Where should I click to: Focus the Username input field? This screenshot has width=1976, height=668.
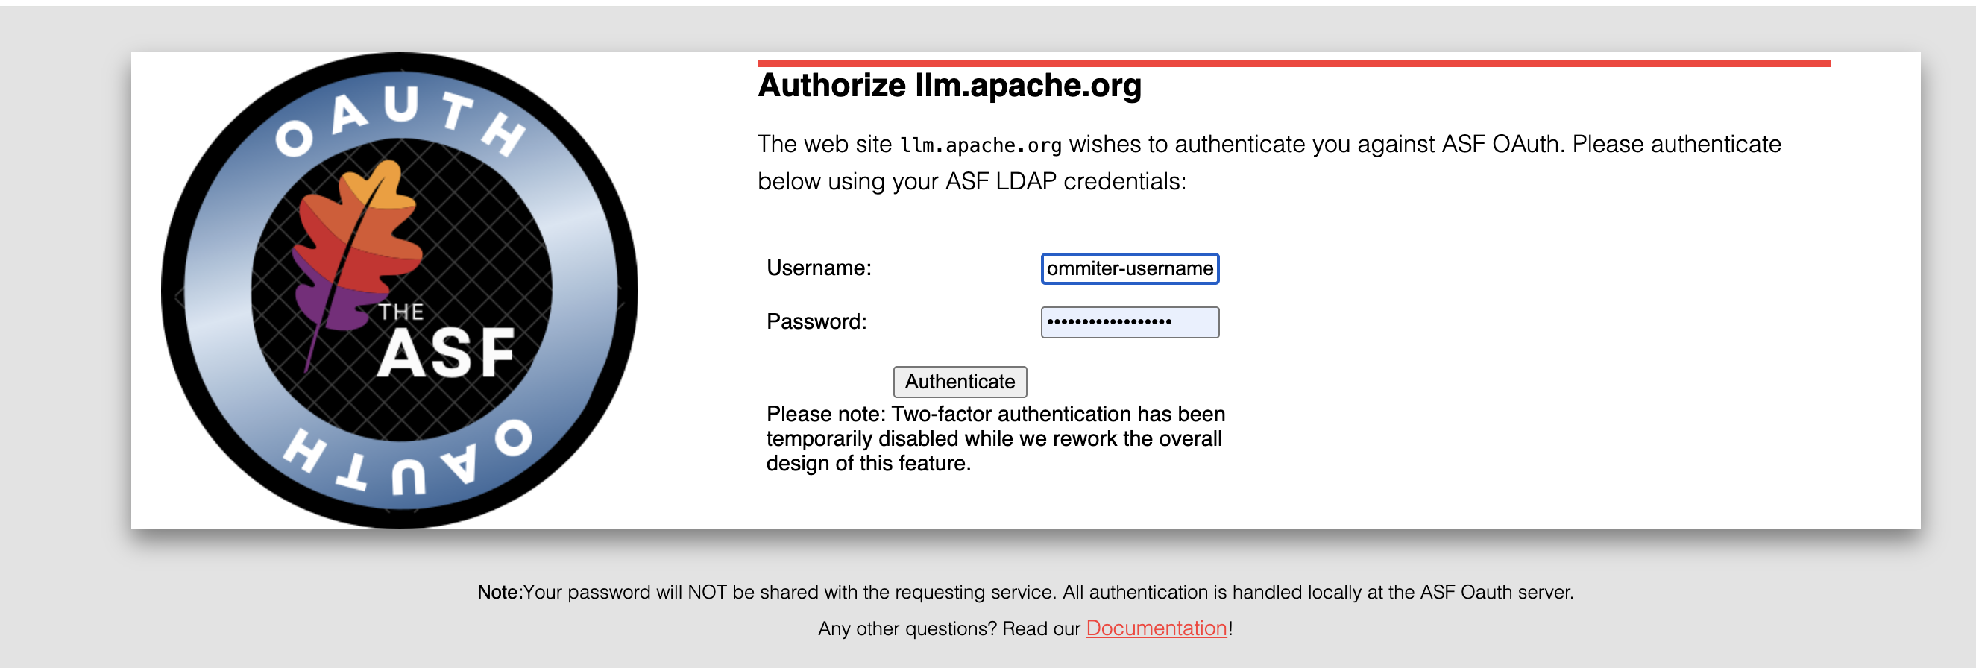click(1130, 268)
